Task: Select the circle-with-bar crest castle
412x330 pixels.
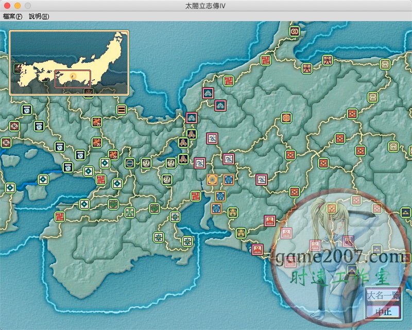Action: click(x=130, y=163)
